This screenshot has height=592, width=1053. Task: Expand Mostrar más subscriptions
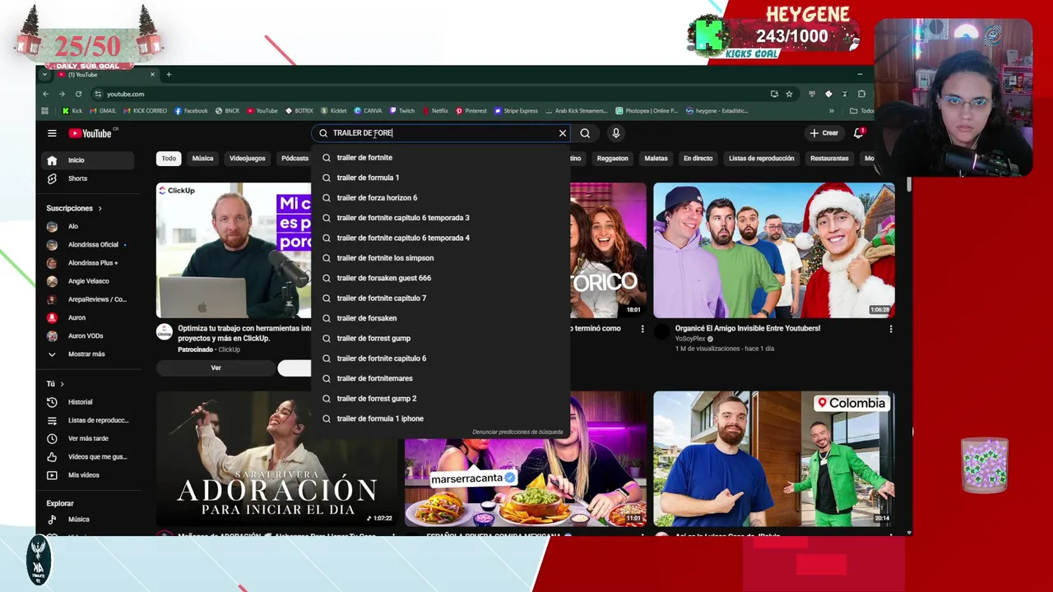pos(88,354)
